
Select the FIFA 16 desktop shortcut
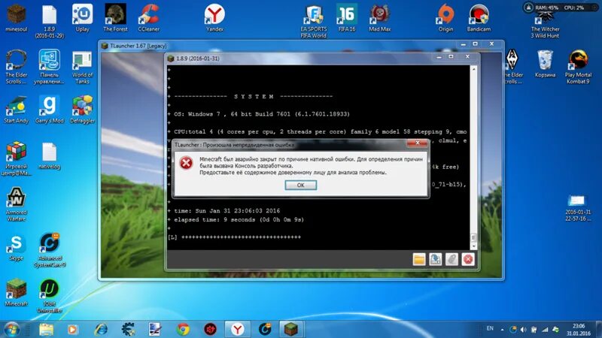coord(347,18)
